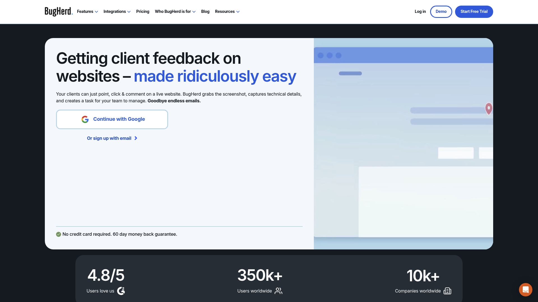Expand the Features menu
Image resolution: width=538 pixels, height=302 pixels.
click(87, 11)
